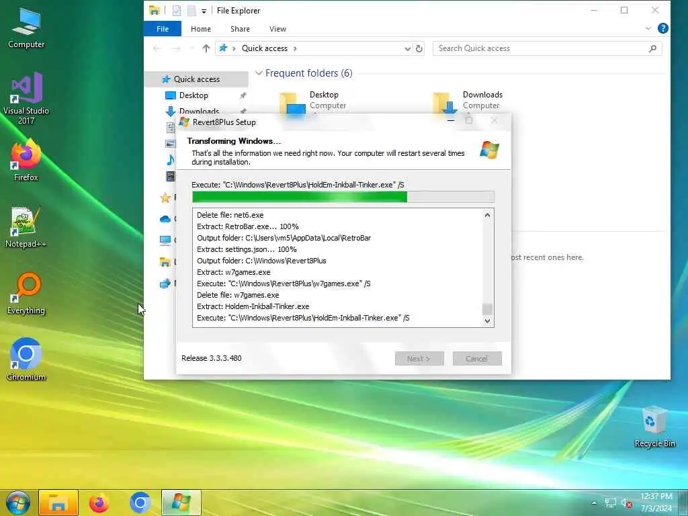Minimize the Revert8Plus Setup dialog

click(451, 120)
